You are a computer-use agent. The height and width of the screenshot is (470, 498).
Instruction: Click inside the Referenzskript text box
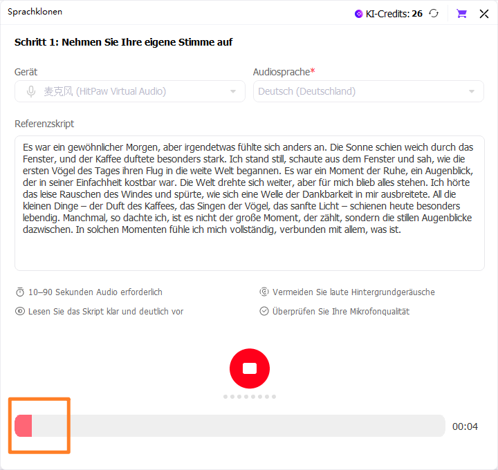pyautogui.click(x=250, y=203)
